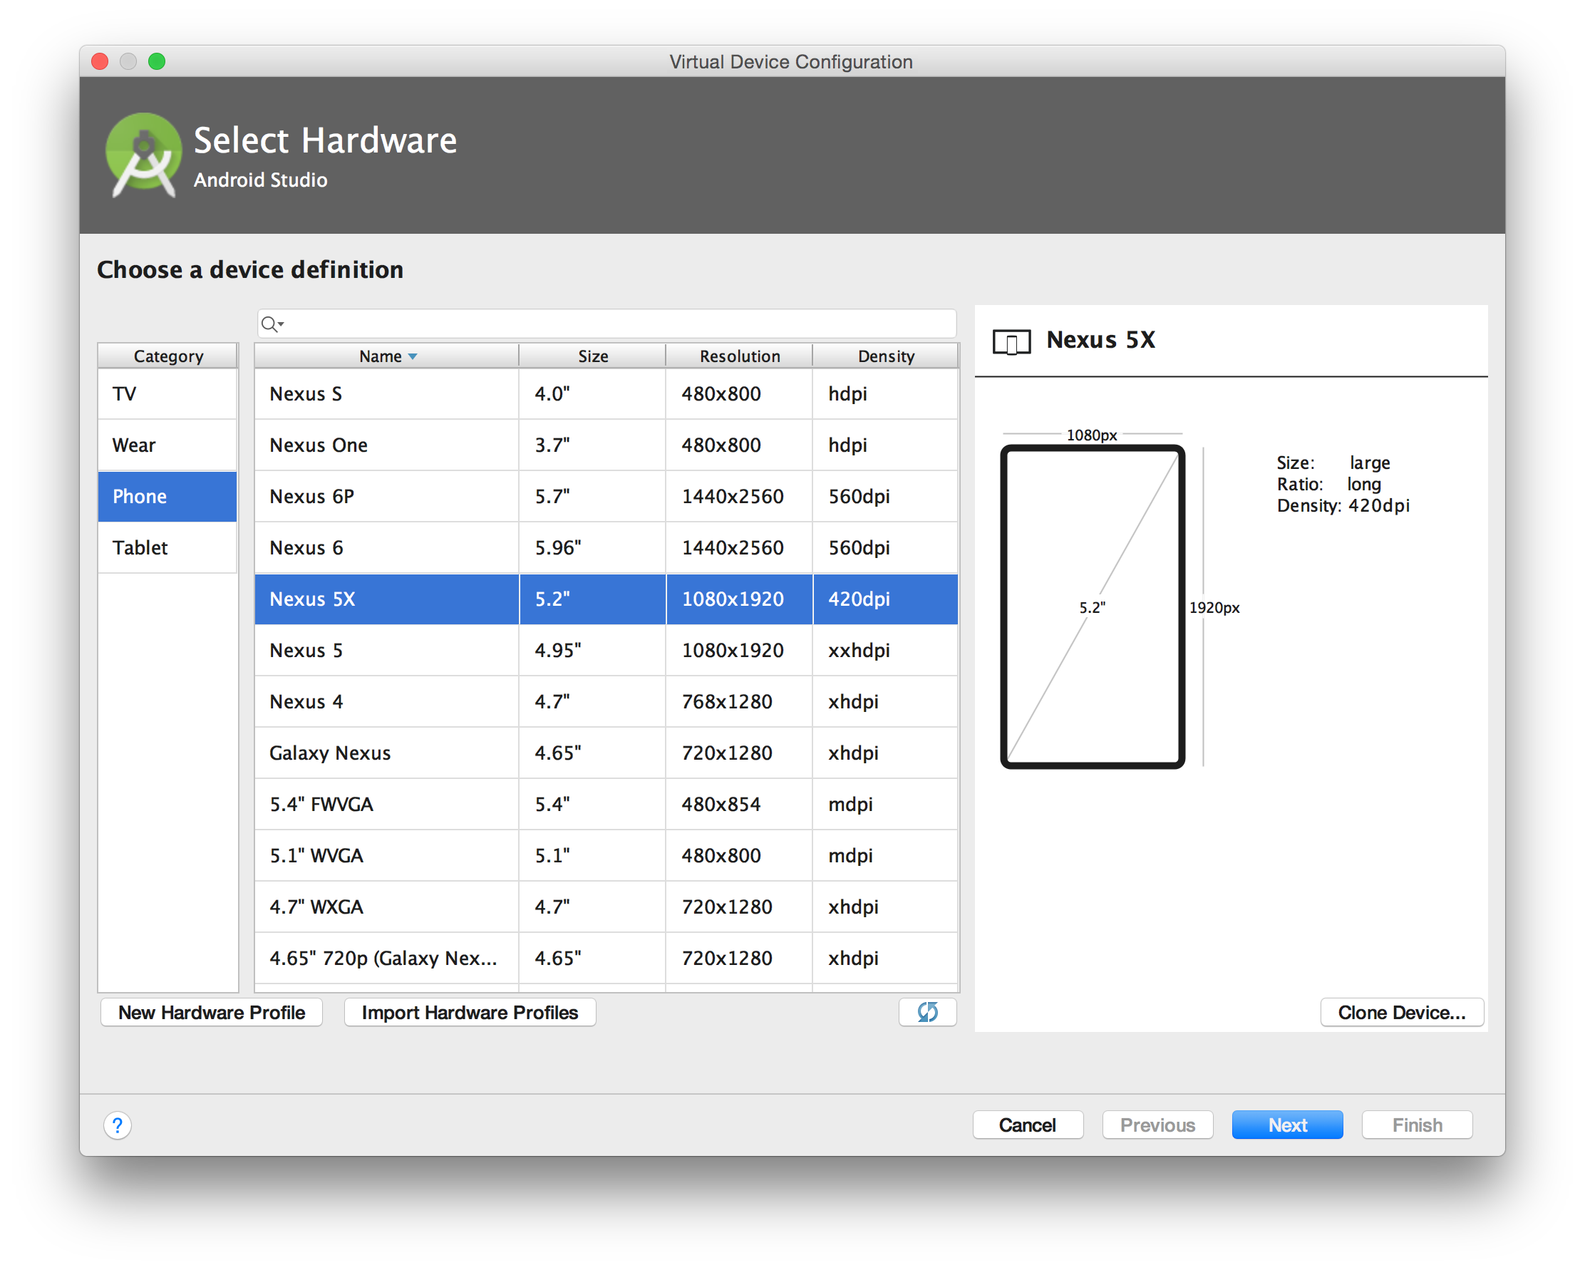This screenshot has width=1585, height=1270.
Task: Click New Hardware Profile button
Action: (x=212, y=1013)
